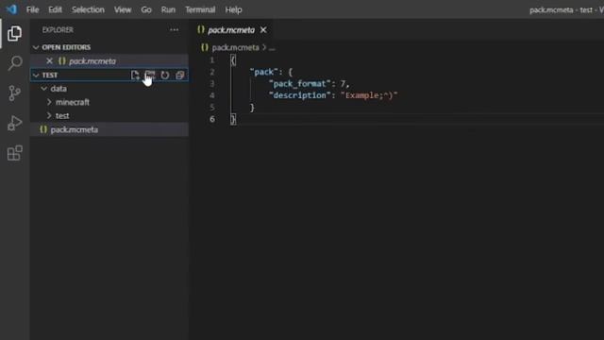Image resolution: width=604 pixels, height=340 pixels.
Task: Open the Extensions view
Action: (x=15, y=153)
